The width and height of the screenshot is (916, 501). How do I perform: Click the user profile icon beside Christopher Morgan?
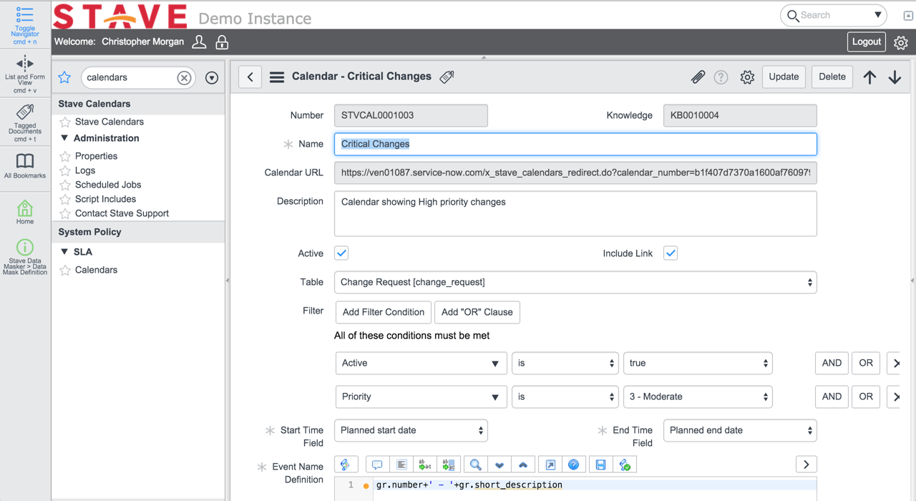pos(200,42)
